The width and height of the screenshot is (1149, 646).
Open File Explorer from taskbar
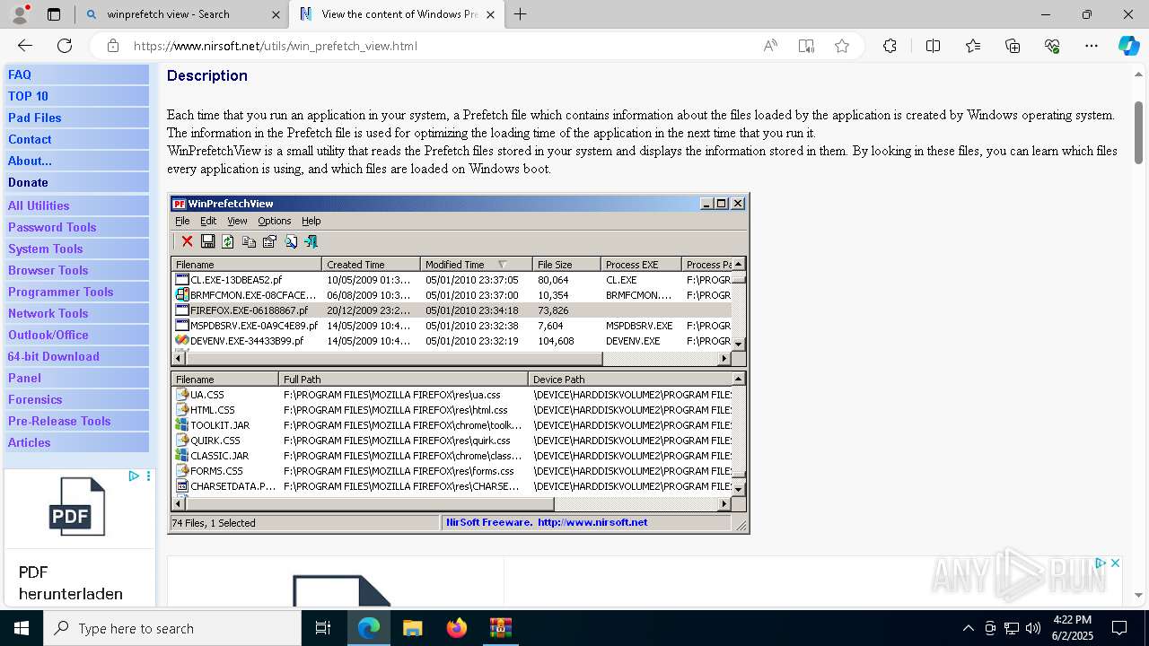[412, 628]
